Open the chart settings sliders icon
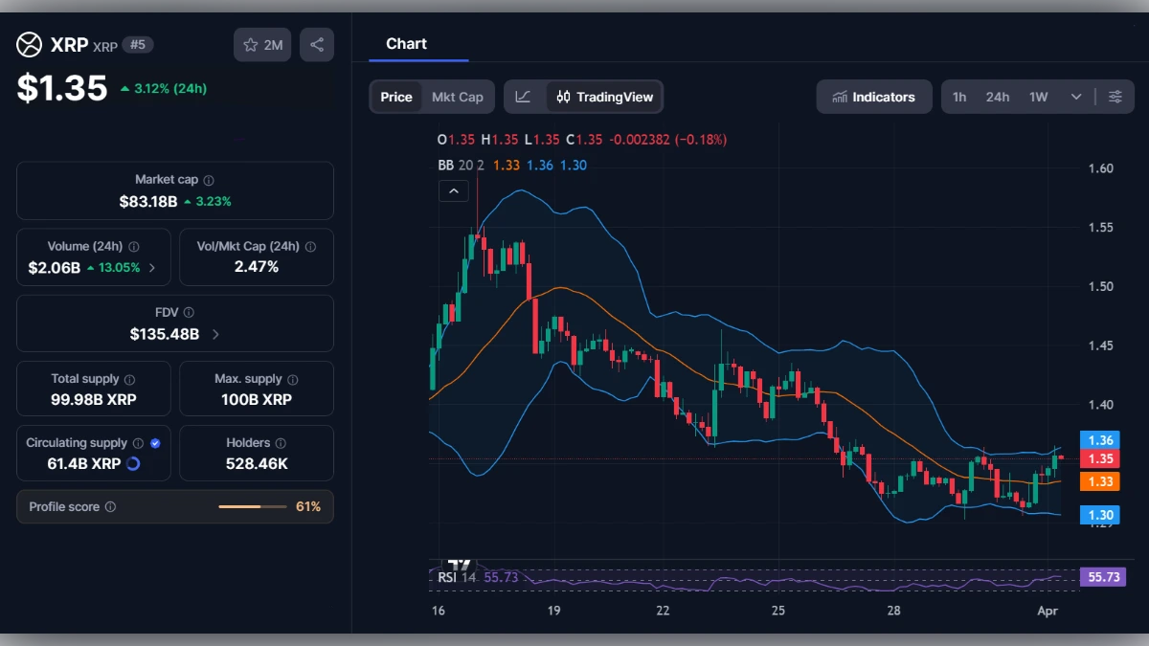Screen dimensions: 1149x646 coord(1115,96)
